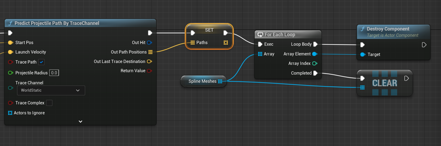Click the Out Hit output pin

149,42
